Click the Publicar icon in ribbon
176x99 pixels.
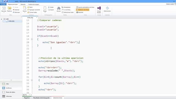9,8
